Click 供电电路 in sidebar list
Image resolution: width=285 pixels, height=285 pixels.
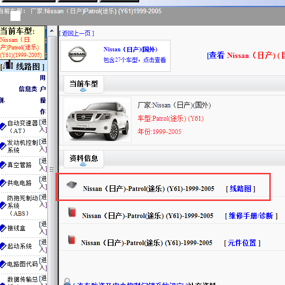tap(19, 183)
